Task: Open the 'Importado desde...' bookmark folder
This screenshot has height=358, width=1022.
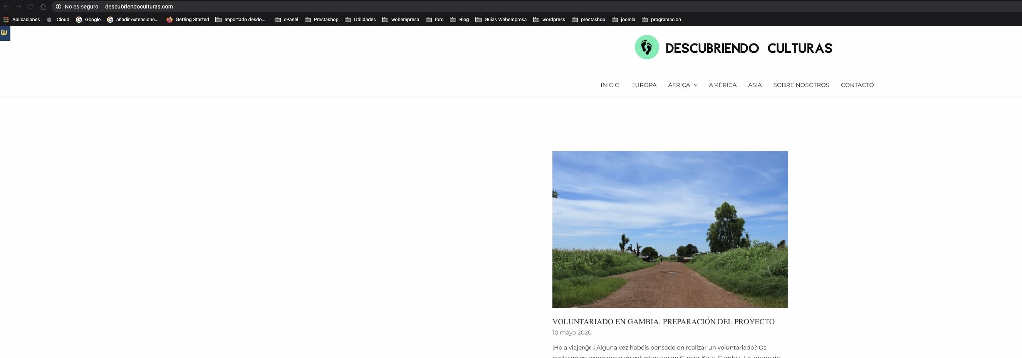Action: 240,19
